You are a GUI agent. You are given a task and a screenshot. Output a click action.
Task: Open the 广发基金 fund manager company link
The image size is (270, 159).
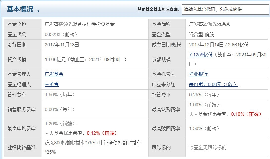(54, 74)
